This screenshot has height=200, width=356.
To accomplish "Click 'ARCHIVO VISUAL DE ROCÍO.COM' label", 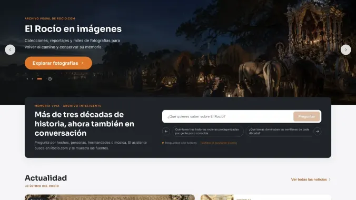I will 50,18.
